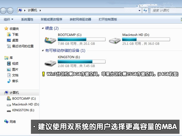Select BOOTCAMP (C:) in the navigation tree
This screenshot has width=182, height=136.
click(x=24, y=99)
